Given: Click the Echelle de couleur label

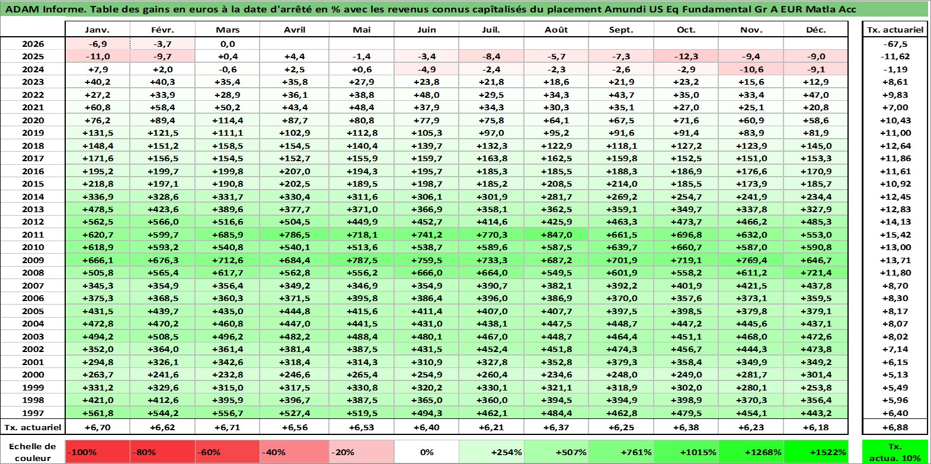Looking at the screenshot, I should pyautogui.click(x=33, y=452).
